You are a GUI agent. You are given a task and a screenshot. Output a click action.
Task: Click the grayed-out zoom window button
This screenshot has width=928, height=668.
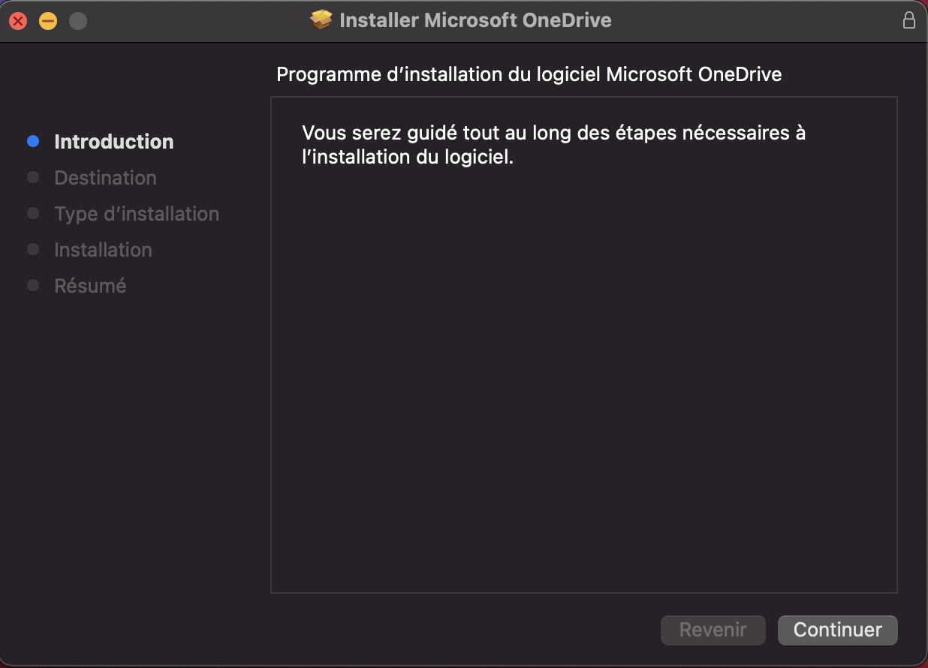(x=78, y=21)
